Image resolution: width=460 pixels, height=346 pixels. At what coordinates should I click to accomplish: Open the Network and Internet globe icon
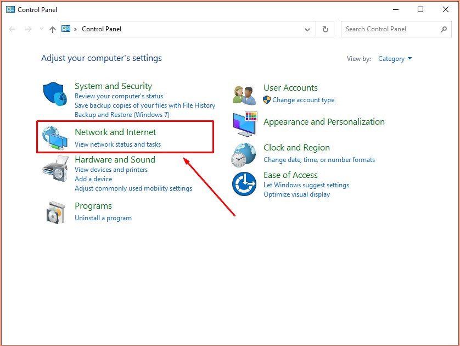point(55,138)
